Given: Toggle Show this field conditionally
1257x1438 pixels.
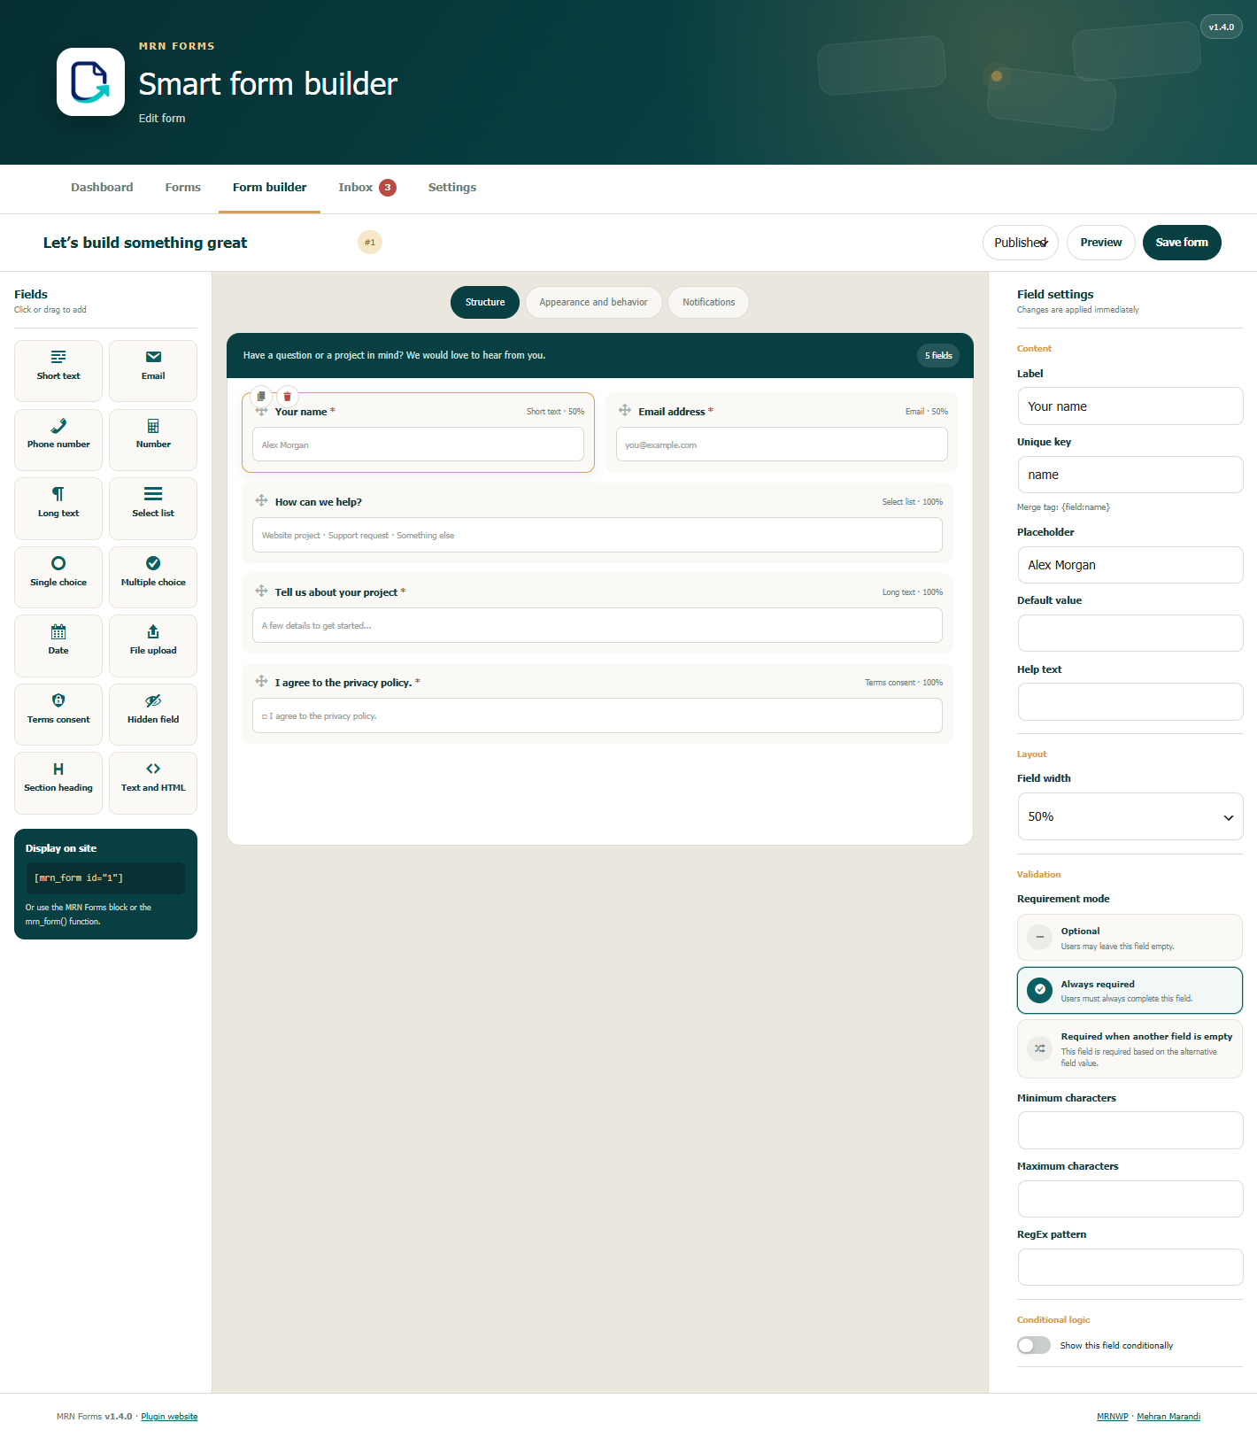Looking at the screenshot, I should tap(1034, 1345).
